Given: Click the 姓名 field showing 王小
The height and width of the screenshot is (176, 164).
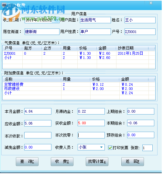Looking at the screenshot, I should pyautogui.click(x=140, y=20).
